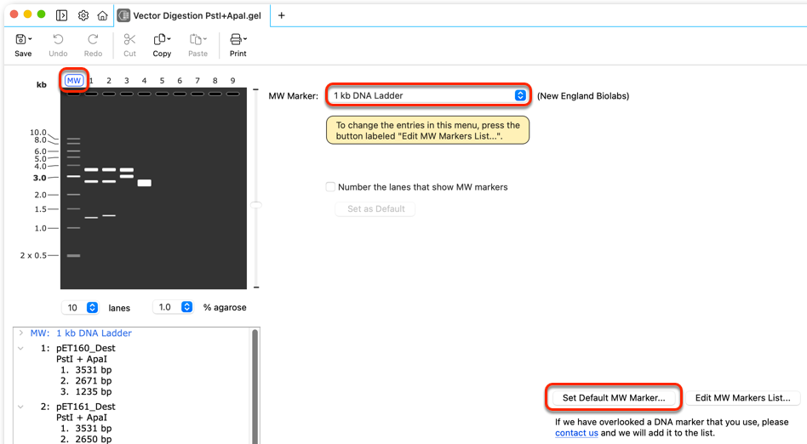The width and height of the screenshot is (807, 444).
Task: Select lane 2 header
Action: point(109,80)
